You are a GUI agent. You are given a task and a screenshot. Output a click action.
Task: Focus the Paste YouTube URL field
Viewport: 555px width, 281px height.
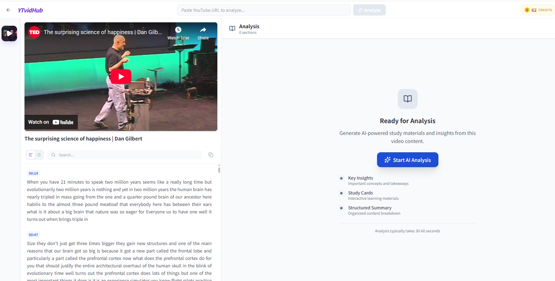coord(264,10)
